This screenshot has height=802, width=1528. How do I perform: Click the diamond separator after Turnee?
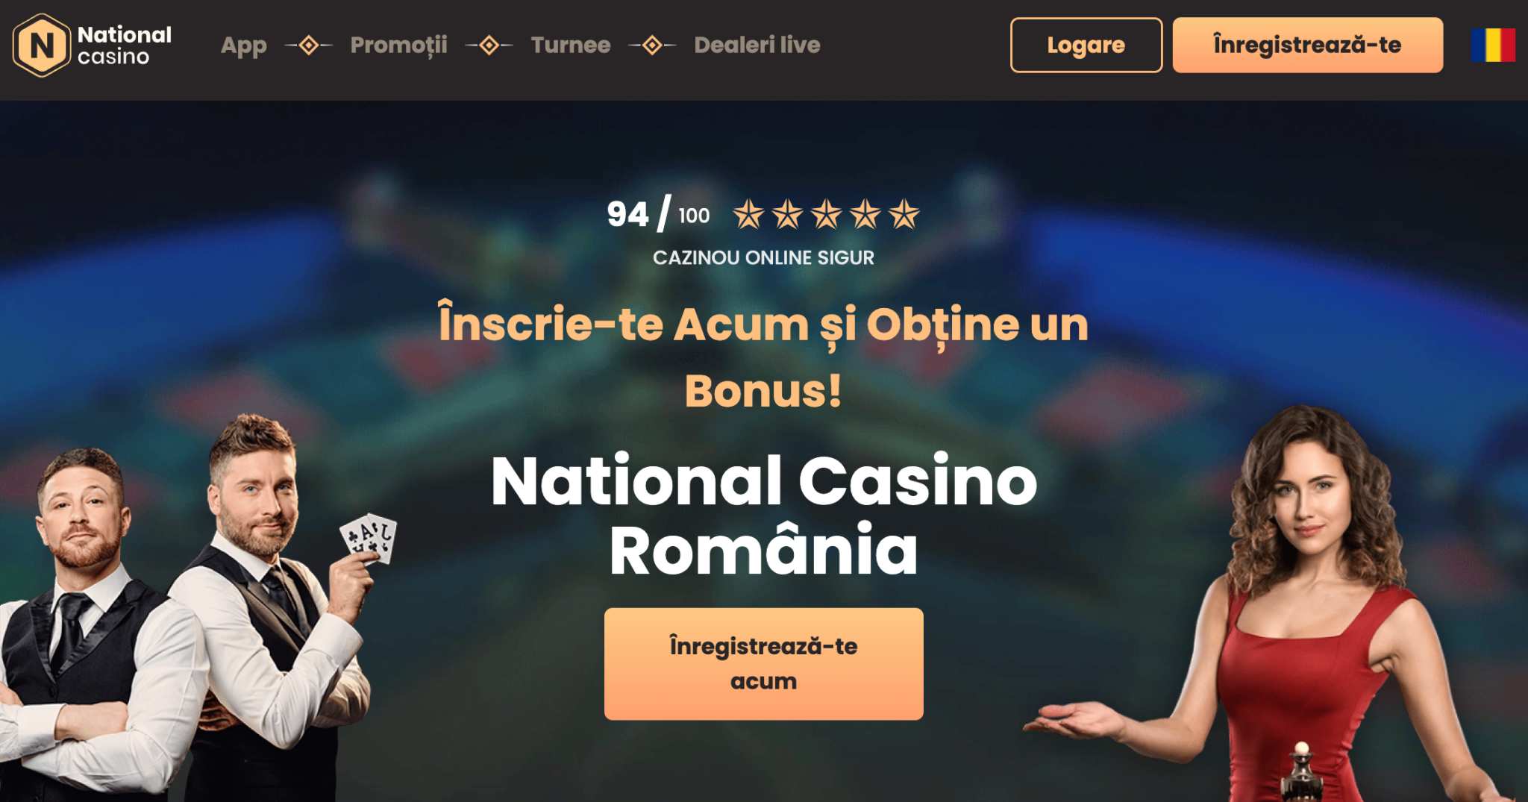point(652,46)
